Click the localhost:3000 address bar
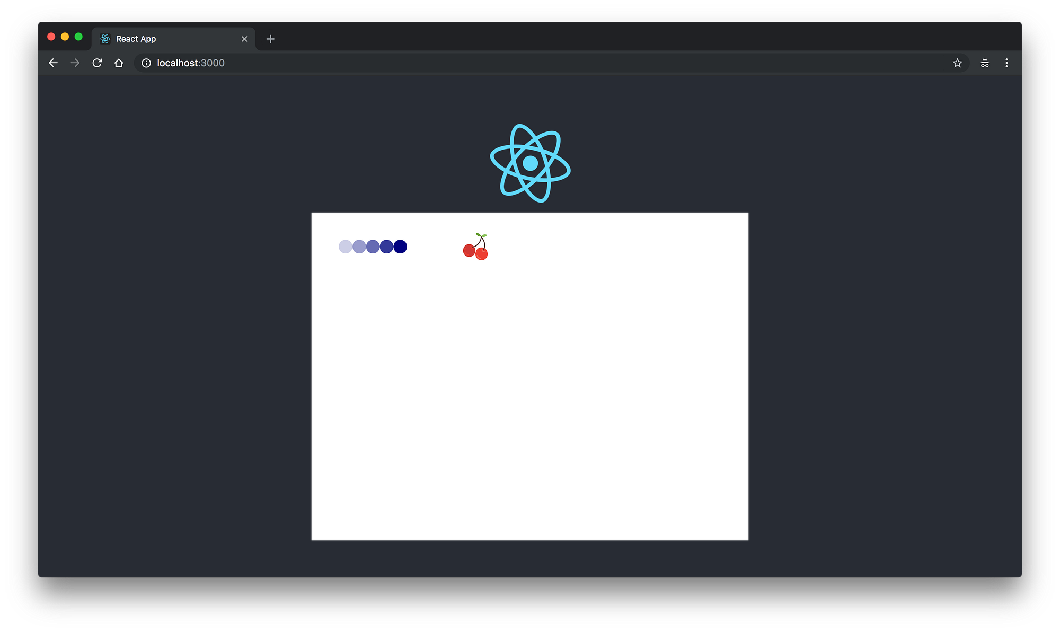1060x632 pixels. click(x=424, y=63)
